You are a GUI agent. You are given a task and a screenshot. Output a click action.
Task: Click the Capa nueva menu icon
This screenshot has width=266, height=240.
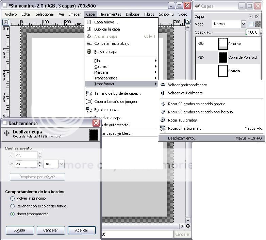pyautogui.click(x=89, y=22)
